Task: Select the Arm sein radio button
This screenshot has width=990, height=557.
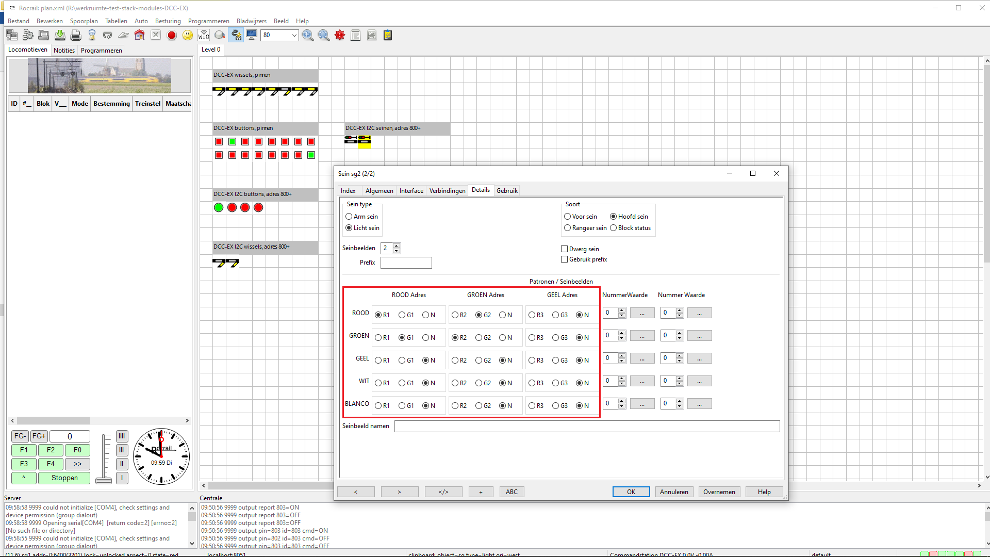Action: click(349, 217)
